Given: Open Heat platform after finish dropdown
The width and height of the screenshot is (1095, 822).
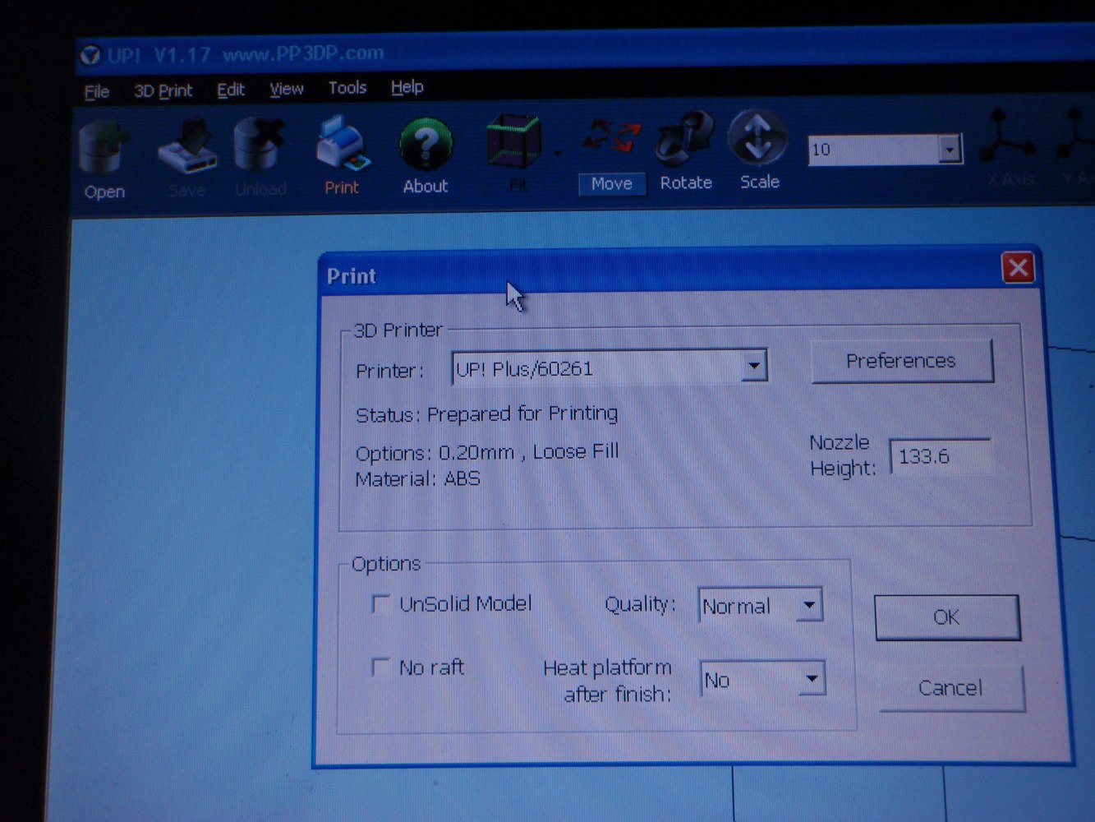Looking at the screenshot, I should 812,679.
